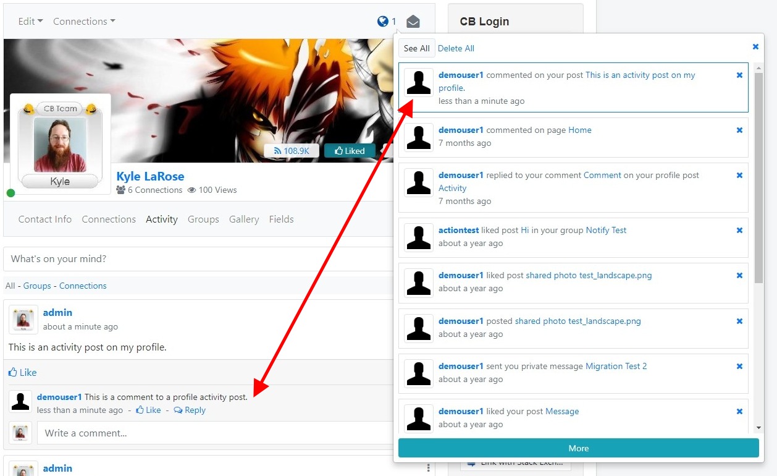Click Delete All notifications link
Image resolution: width=777 pixels, height=476 pixels.
pos(456,48)
